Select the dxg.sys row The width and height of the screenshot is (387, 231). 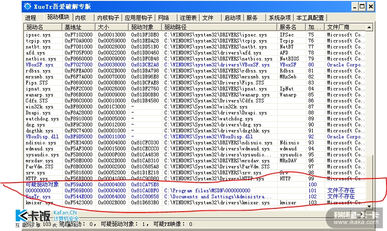point(195,124)
